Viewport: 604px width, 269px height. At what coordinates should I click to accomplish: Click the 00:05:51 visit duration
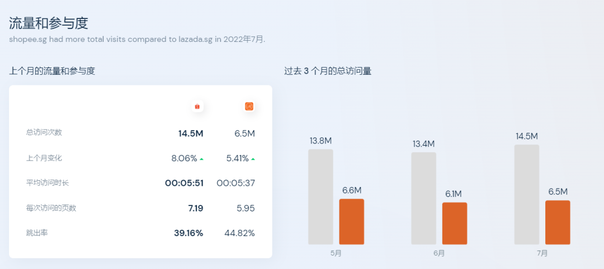coord(184,183)
